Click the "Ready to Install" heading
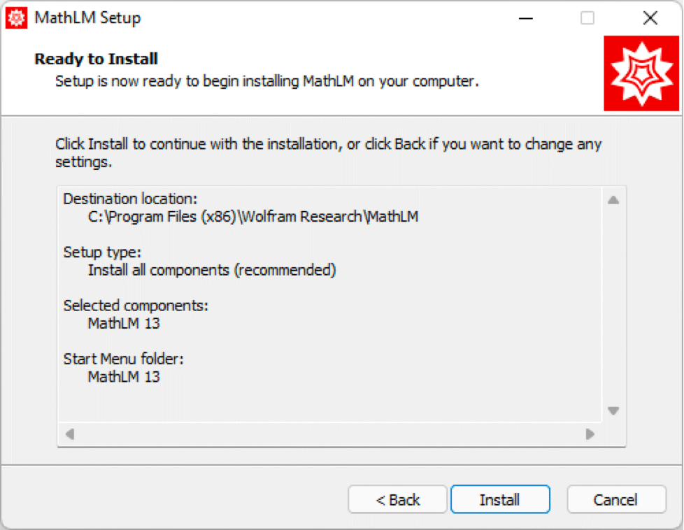684x530 pixels. click(97, 59)
